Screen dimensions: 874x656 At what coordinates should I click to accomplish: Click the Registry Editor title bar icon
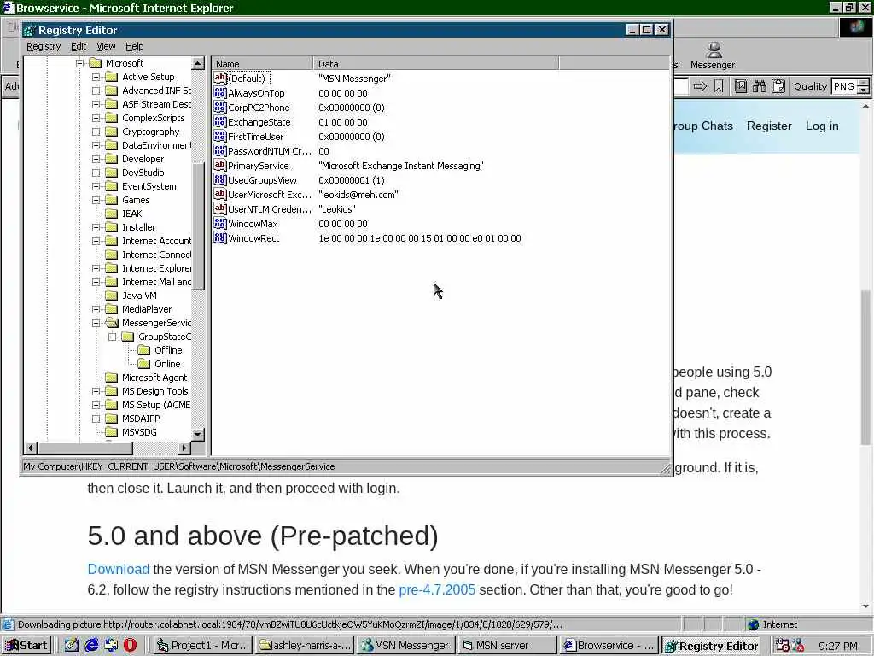pos(30,30)
